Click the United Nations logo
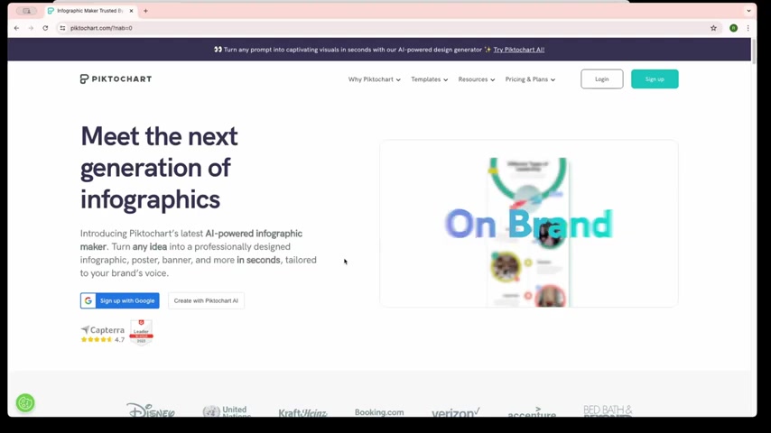 coord(227,410)
